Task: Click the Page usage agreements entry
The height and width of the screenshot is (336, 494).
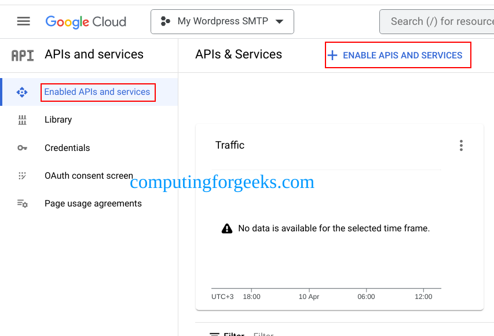Action: coord(93,203)
